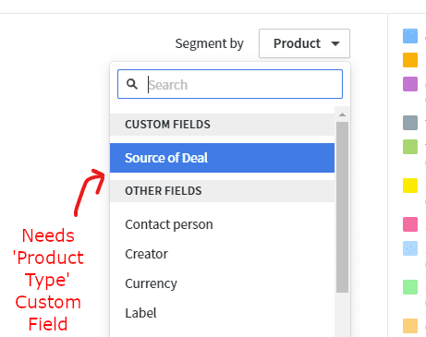This screenshot has height=337, width=426.
Task: Click the yellow legend color swatch
Action: (x=410, y=186)
